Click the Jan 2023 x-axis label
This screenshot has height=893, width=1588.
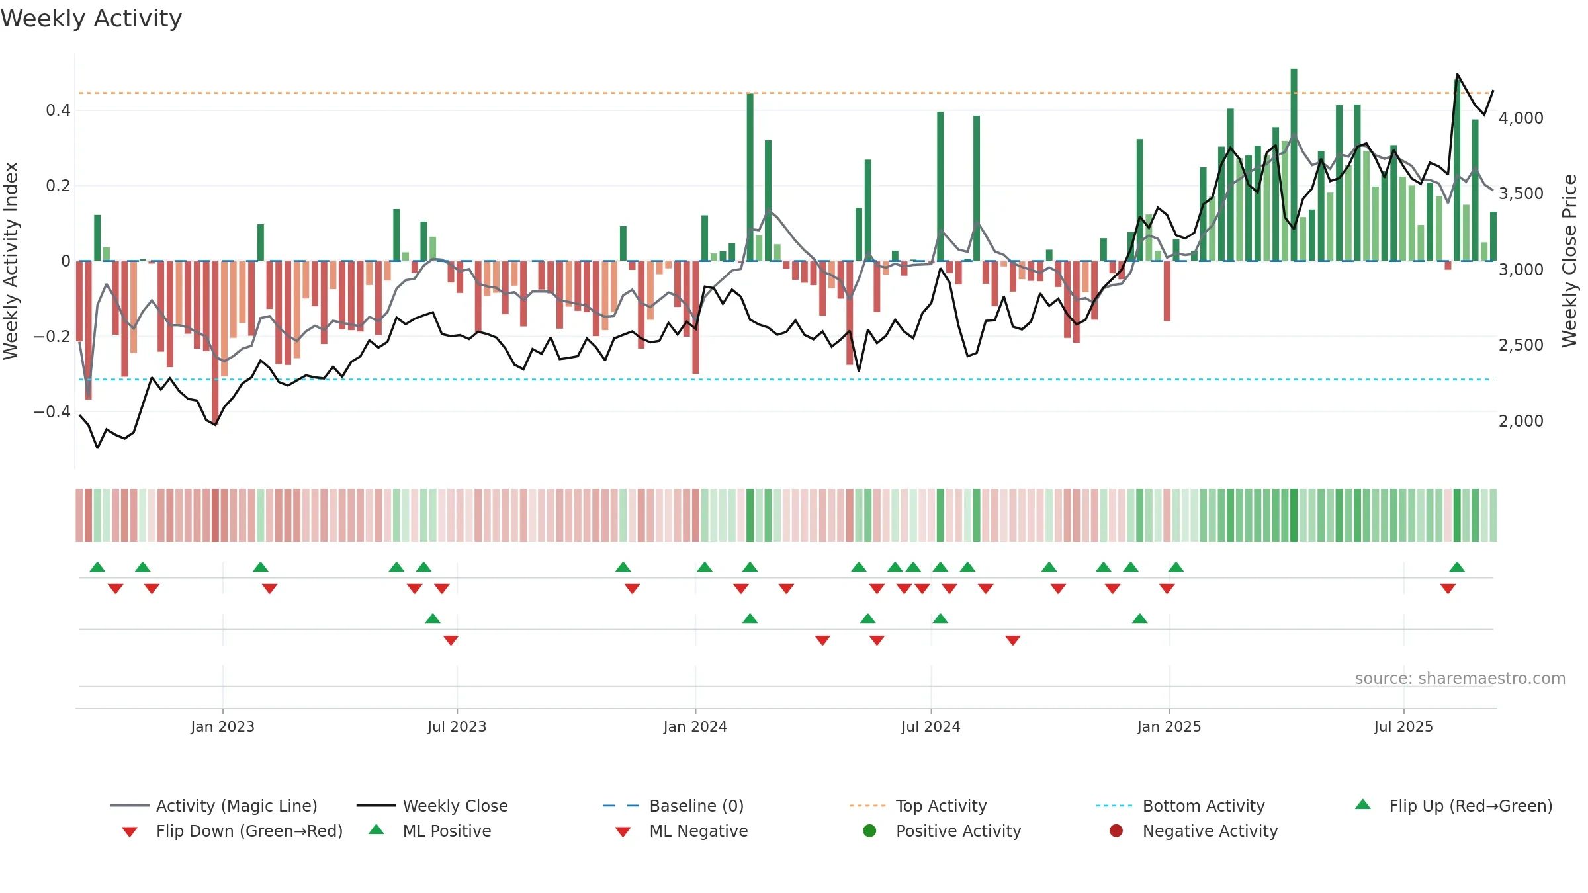pos(222,726)
